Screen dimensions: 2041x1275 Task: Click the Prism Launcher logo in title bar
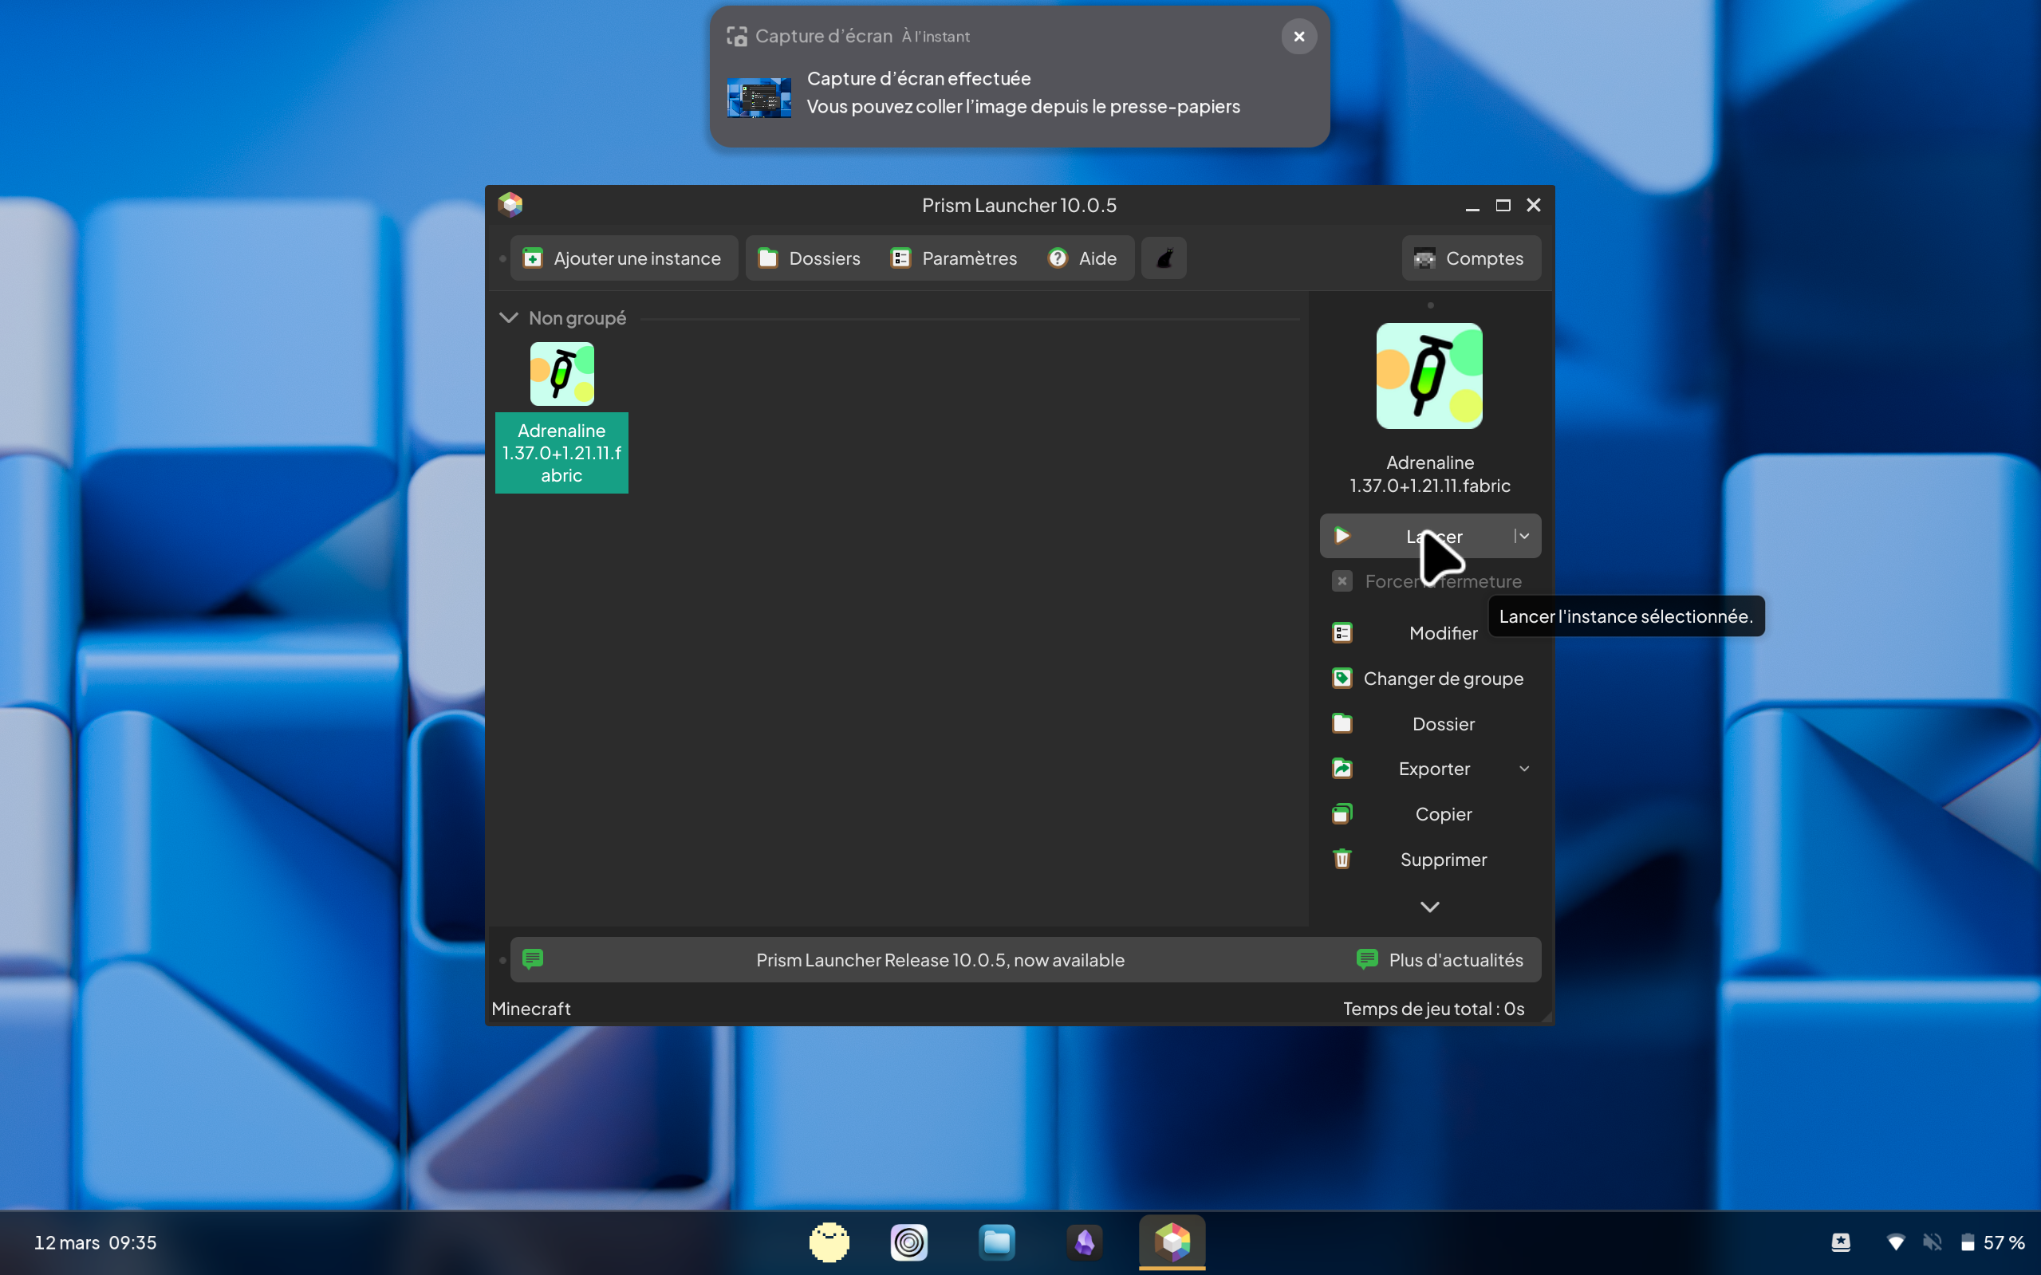coord(510,204)
